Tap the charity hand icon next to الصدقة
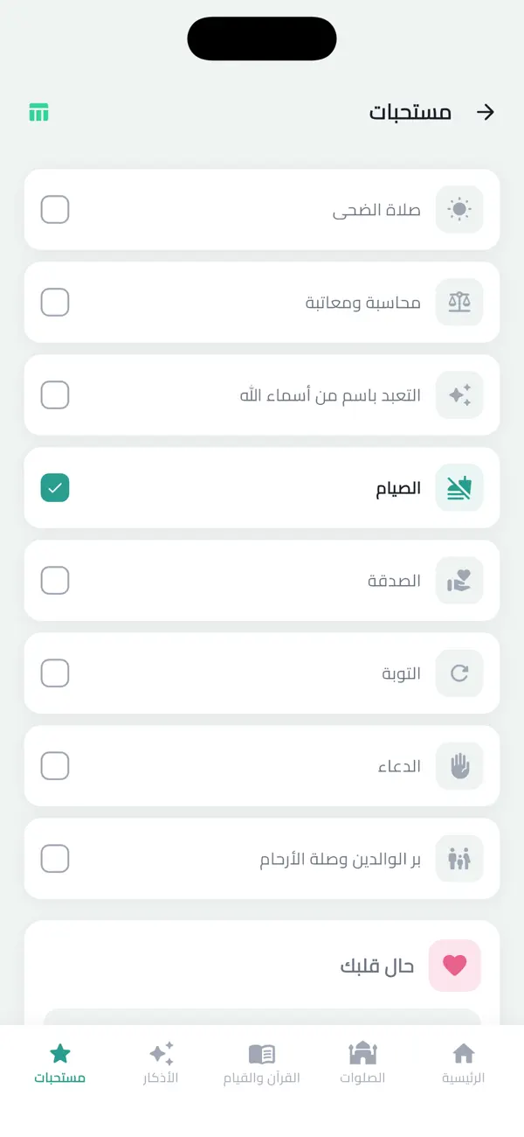524x1137 pixels. click(x=458, y=581)
